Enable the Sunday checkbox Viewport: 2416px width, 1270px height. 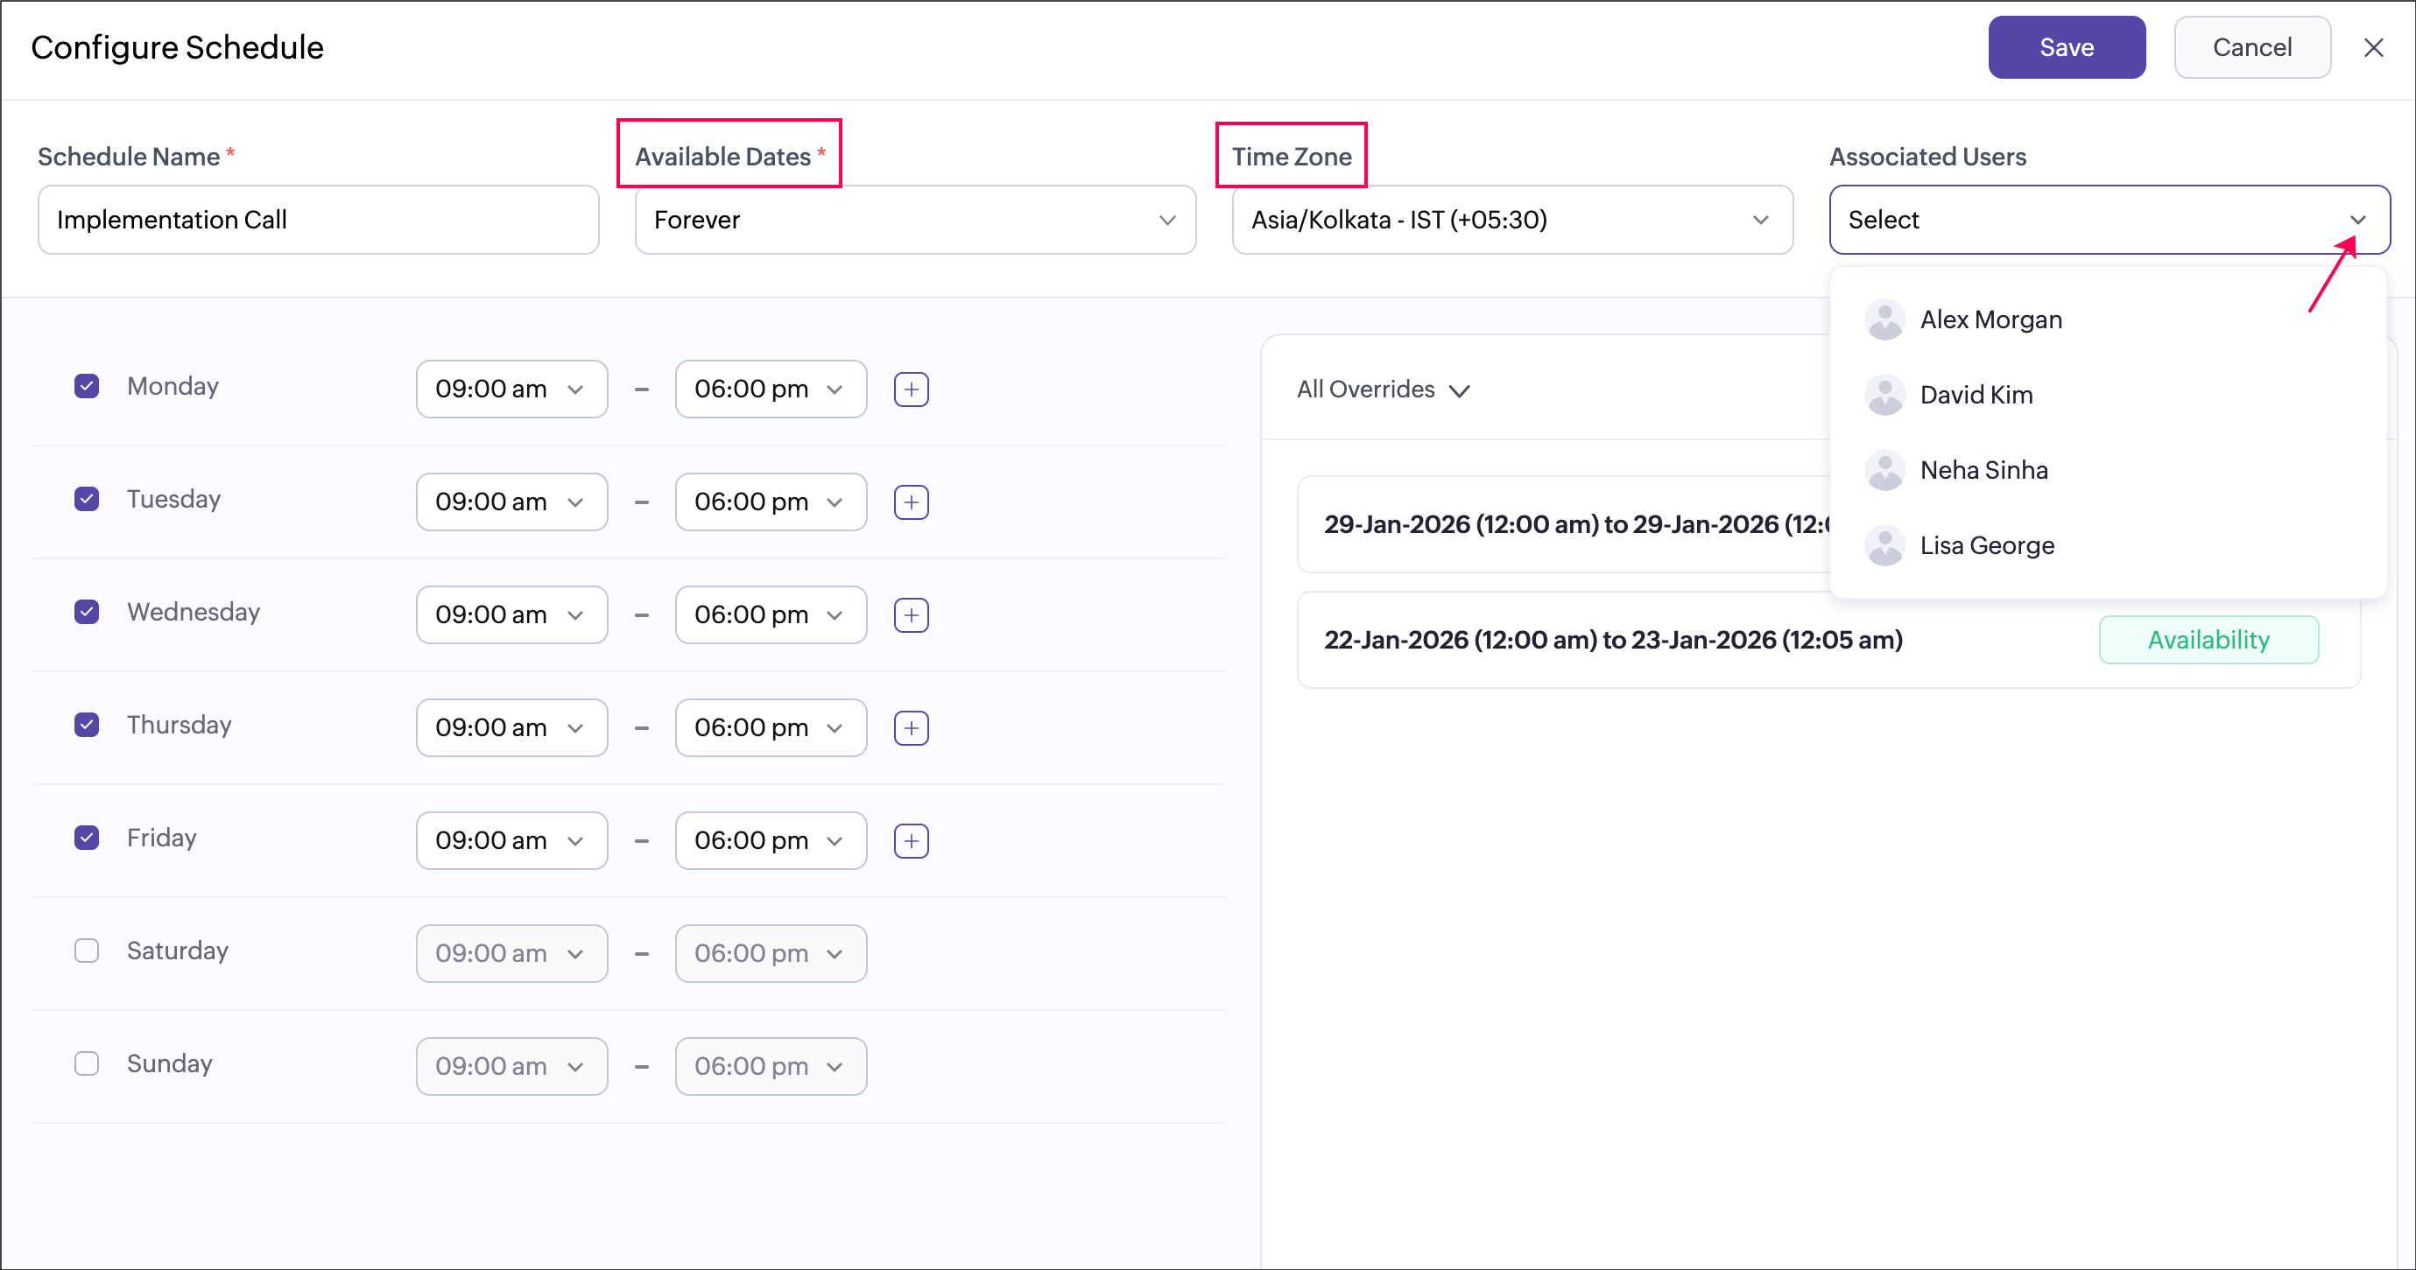tap(87, 1063)
